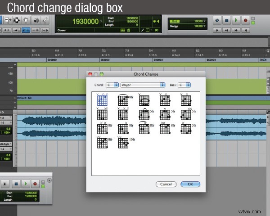Click plus icon on the meter ruler row
The width and height of the screenshot is (270, 216).
[15, 98]
